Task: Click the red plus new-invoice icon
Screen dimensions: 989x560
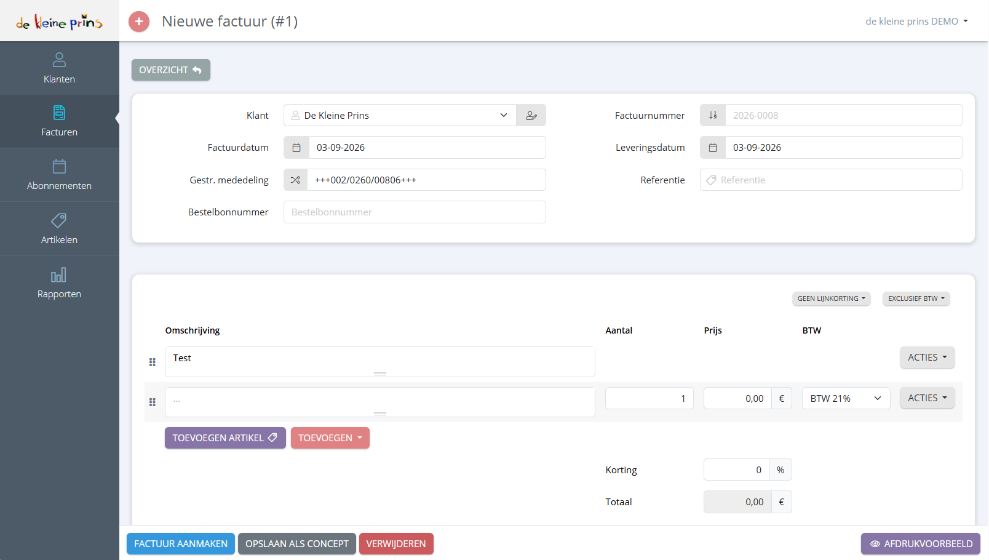Action: pyautogui.click(x=139, y=22)
